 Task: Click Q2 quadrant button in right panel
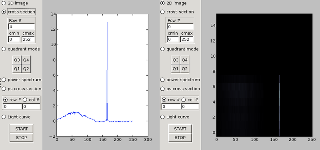(x=184, y=68)
